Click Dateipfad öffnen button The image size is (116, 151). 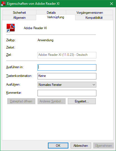click(21, 101)
